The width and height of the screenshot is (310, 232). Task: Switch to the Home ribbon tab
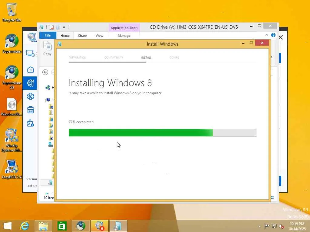click(65, 36)
